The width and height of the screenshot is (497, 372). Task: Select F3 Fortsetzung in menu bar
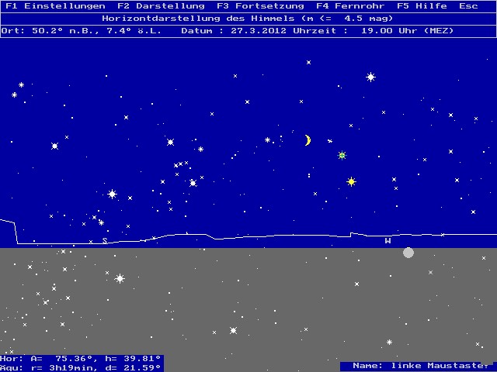tap(261, 6)
